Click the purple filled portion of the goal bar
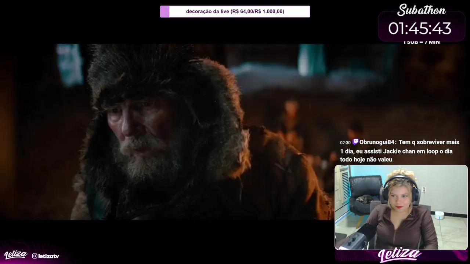Image resolution: width=470 pixels, height=264 pixels. tap(165, 11)
